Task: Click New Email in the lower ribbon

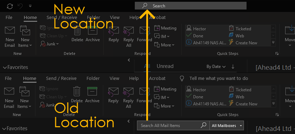Action: (9, 98)
